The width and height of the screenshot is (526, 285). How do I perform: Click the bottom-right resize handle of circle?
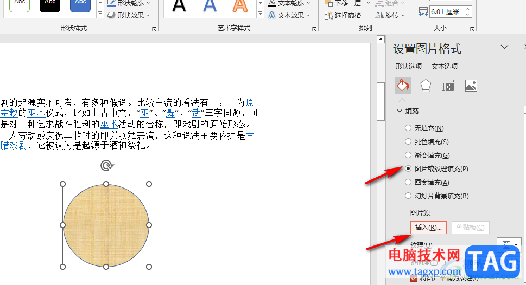(x=149, y=267)
